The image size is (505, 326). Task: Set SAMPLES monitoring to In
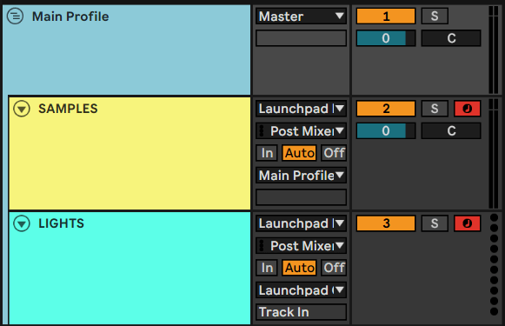tap(267, 153)
